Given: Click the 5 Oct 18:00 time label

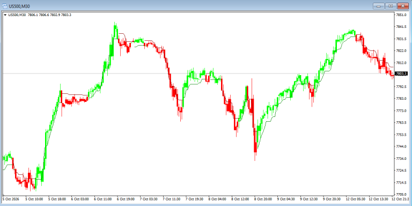Looking at the screenshot, I should click(x=57, y=199).
